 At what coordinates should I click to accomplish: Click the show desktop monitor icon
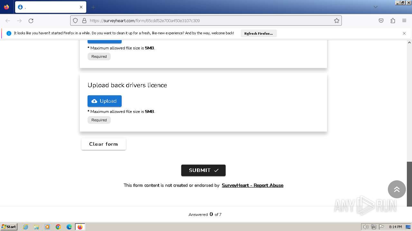point(408,227)
